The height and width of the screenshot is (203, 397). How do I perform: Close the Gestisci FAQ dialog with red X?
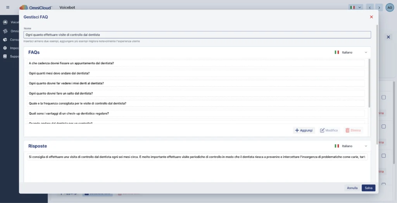coord(371,17)
